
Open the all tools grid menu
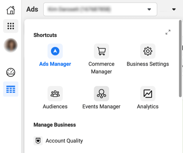pos(11,26)
